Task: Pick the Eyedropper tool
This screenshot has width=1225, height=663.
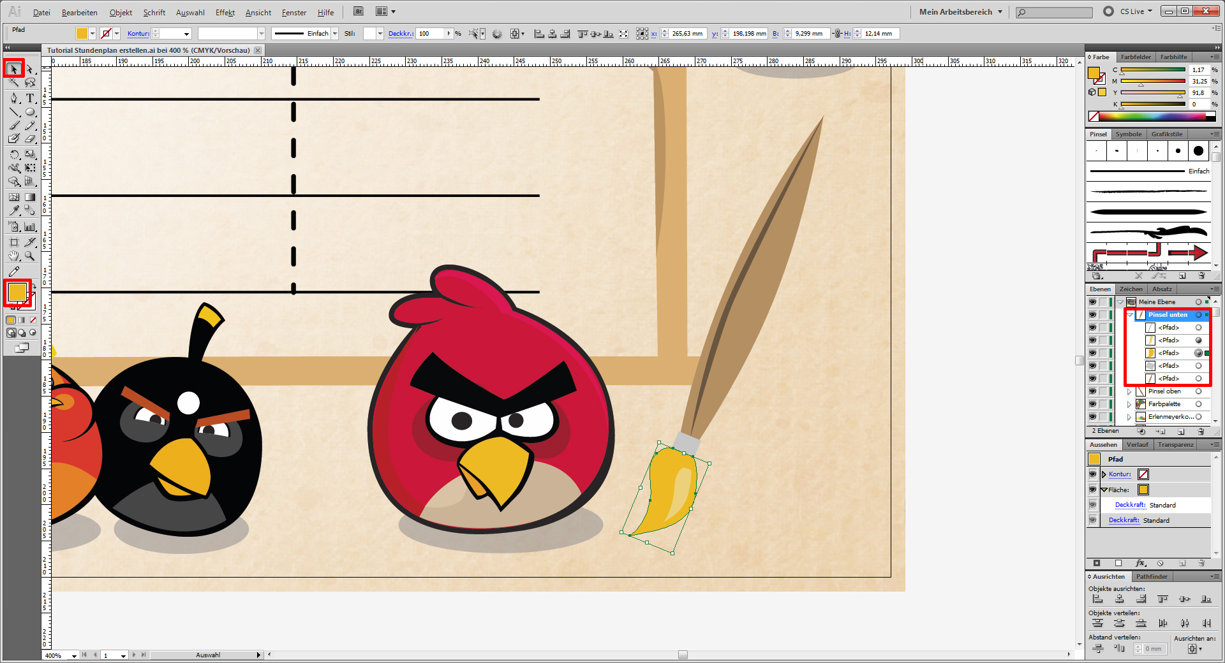Action: click(14, 210)
